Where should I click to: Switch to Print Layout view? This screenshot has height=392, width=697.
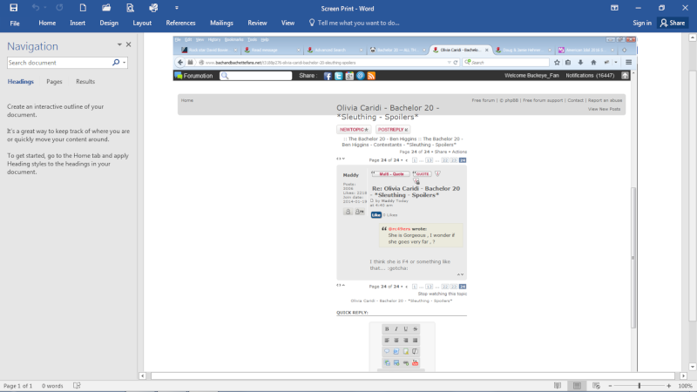577,386
